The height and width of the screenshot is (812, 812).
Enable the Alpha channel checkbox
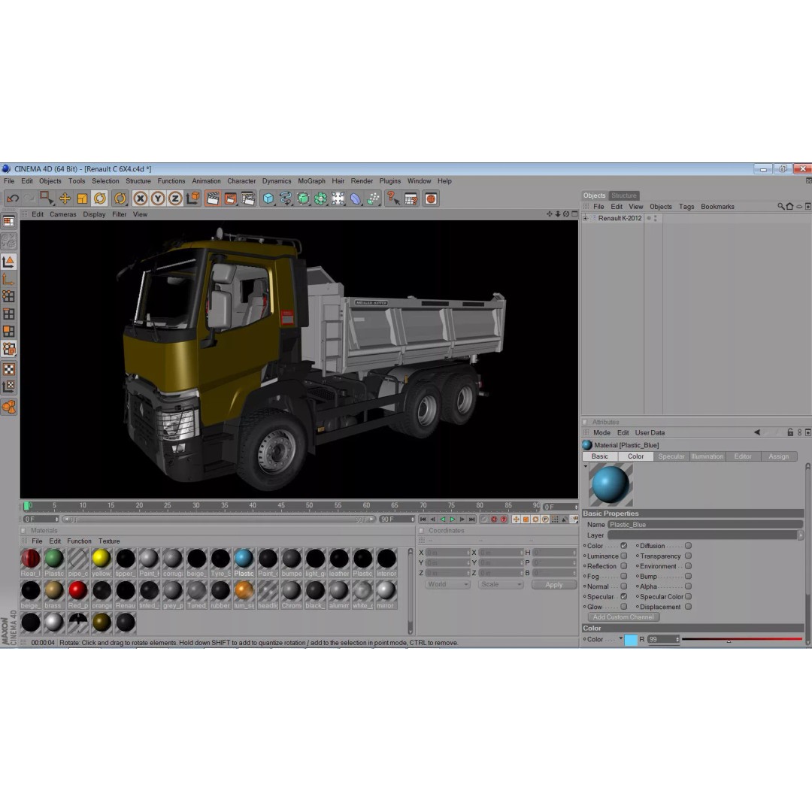pos(688,586)
